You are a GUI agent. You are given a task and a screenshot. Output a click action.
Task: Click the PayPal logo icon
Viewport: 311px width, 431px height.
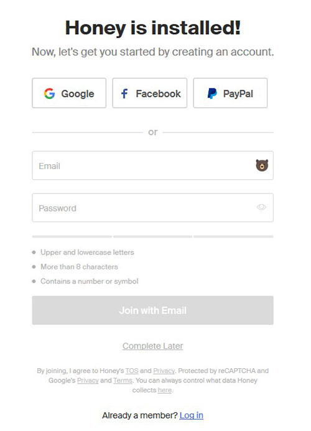pos(212,94)
